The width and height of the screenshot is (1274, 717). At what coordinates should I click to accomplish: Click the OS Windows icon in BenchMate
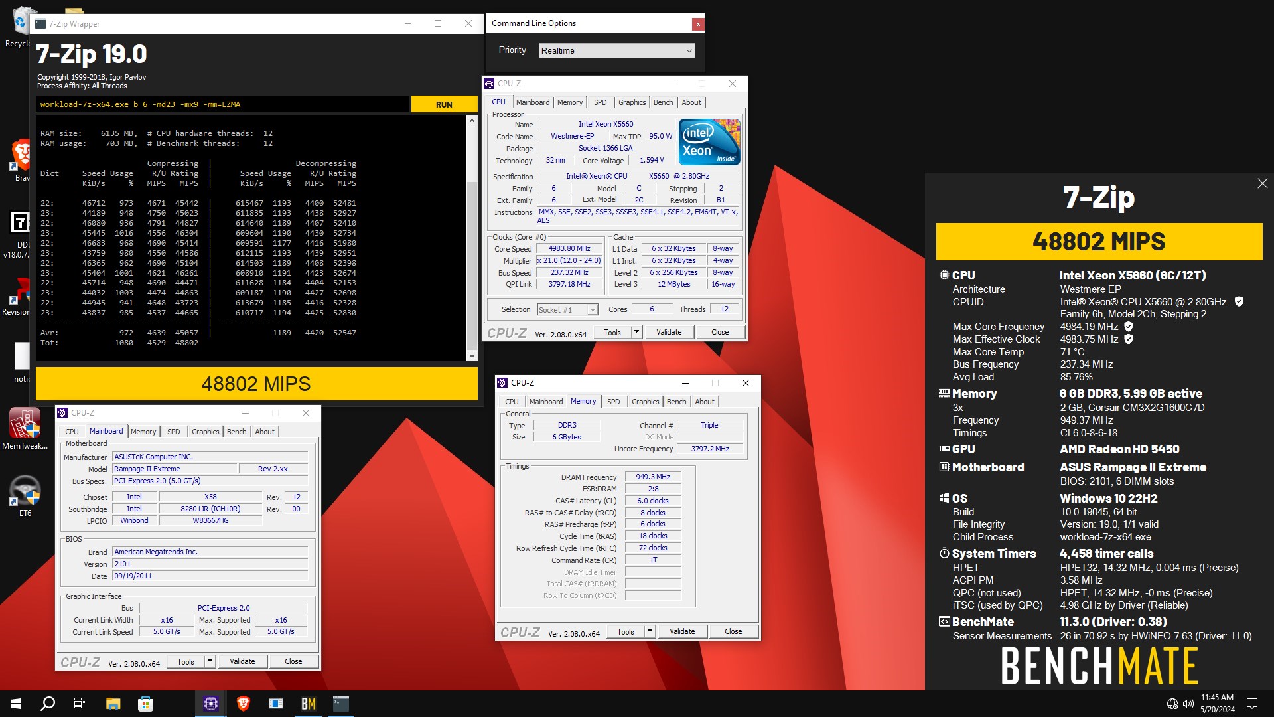click(x=944, y=498)
